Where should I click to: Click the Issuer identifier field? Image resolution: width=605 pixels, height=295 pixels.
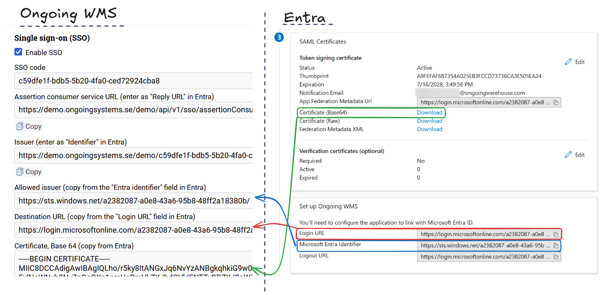tap(134, 155)
